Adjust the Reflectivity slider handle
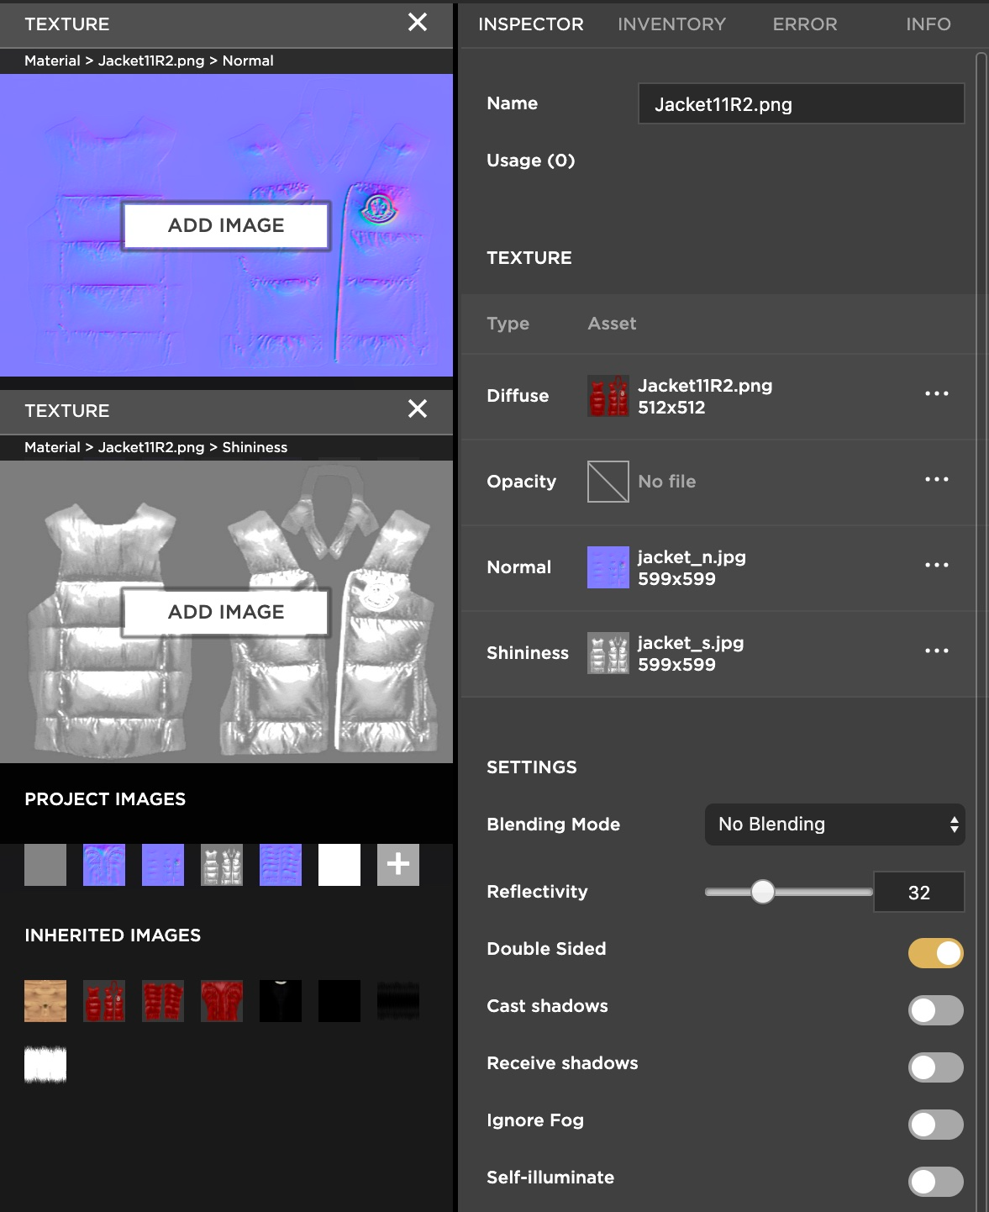The image size is (989, 1212). point(763,892)
